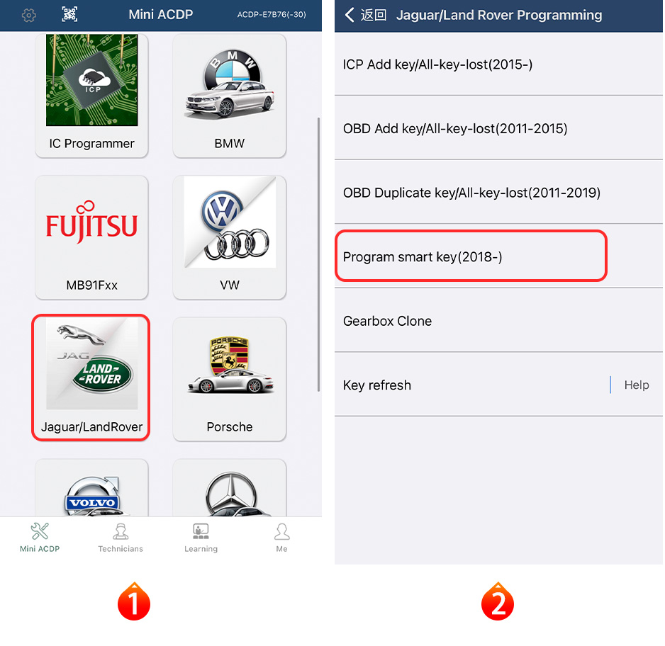Image resolution: width=665 pixels, height=646 pixels.
Task: Open the Me profile tab
Action: click(281, 538)
